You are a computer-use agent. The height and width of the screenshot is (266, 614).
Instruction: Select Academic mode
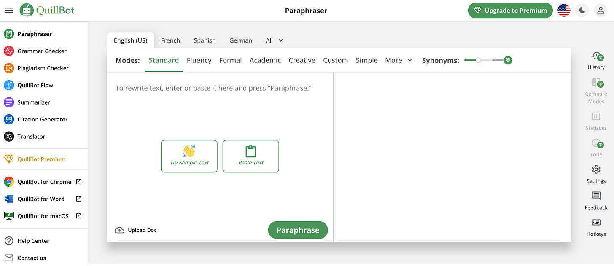[x=265, y=60]
